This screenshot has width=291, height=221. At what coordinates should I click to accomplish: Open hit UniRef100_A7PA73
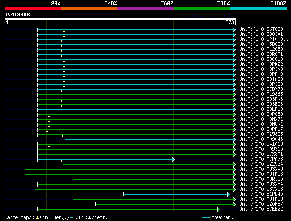pyautogui.click(x=261, y=159)
